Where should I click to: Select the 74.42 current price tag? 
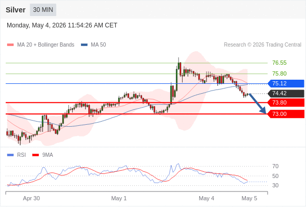tap(286, 94)
